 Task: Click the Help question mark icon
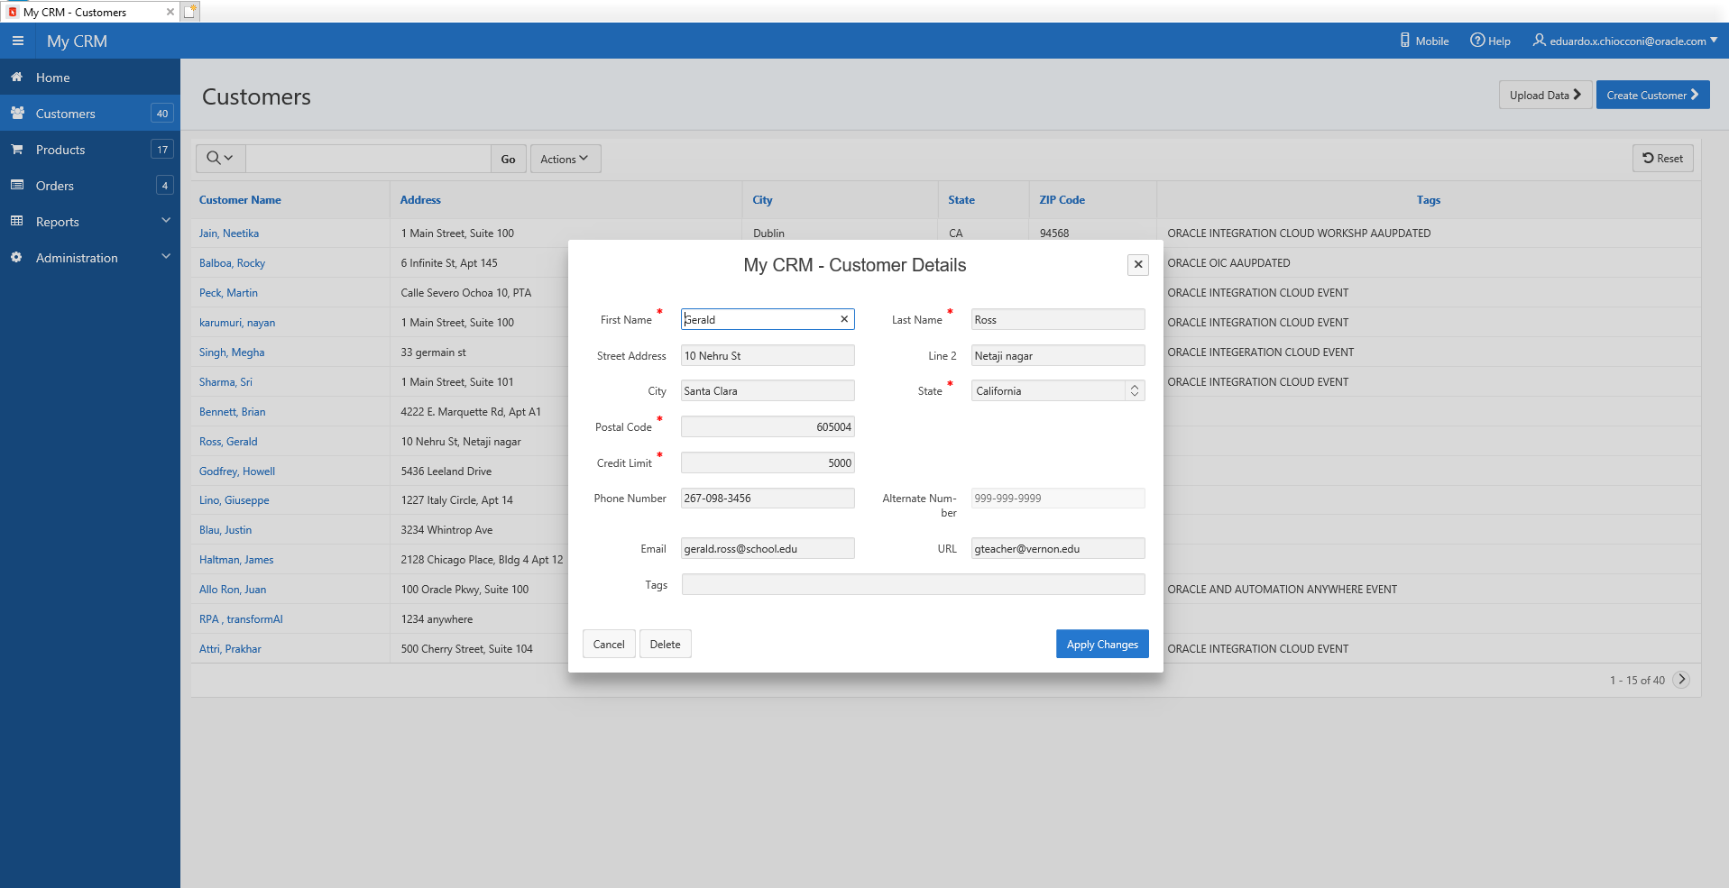tap(1476, 41)
